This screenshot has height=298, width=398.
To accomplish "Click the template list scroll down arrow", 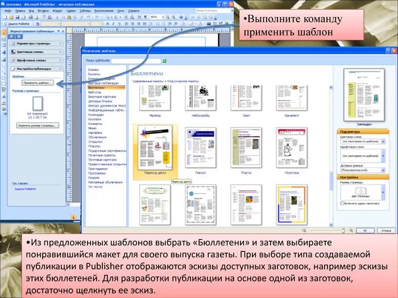I will (x=331, y=225).
